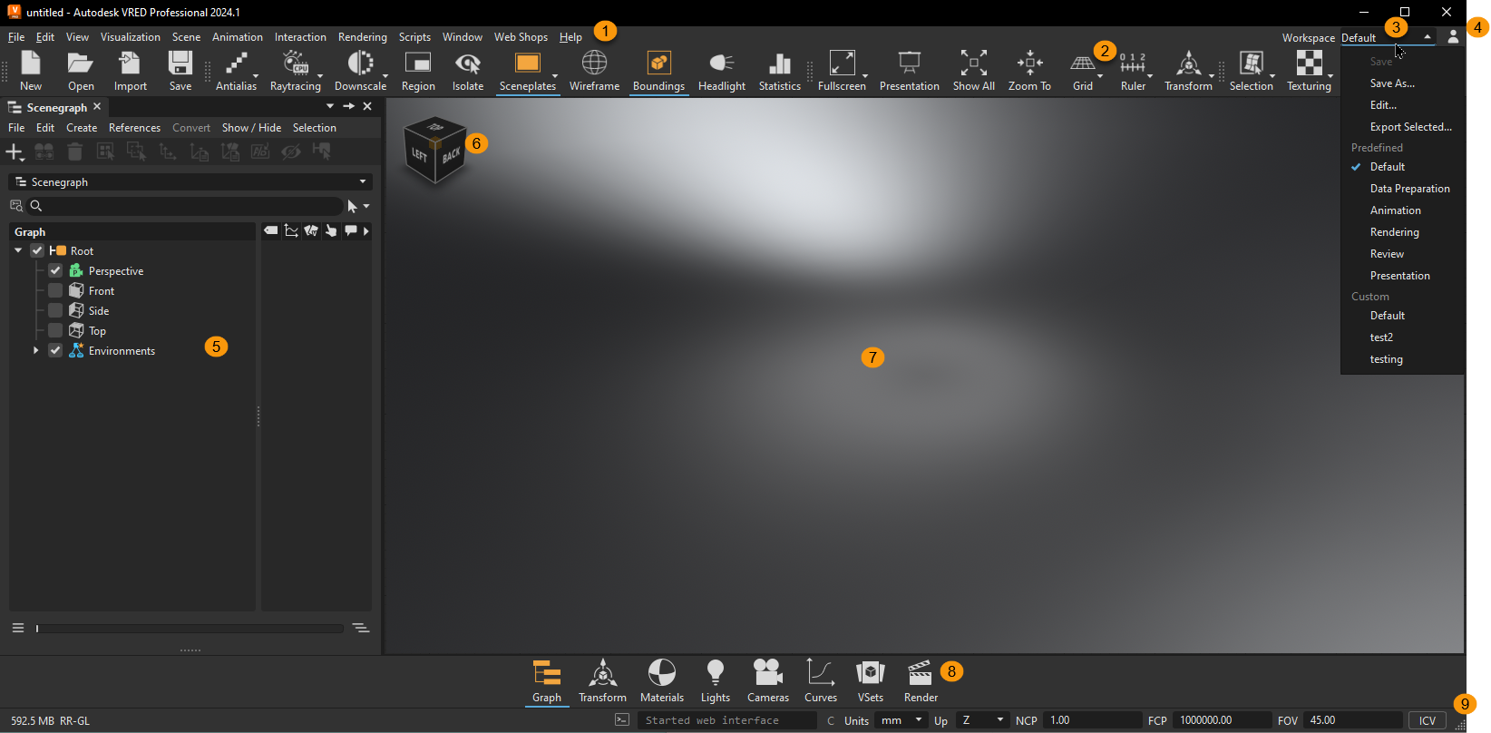Viewport: 1491px width, 733px height.
Task: Check the Top view checkbox
Action: (55, 330)
